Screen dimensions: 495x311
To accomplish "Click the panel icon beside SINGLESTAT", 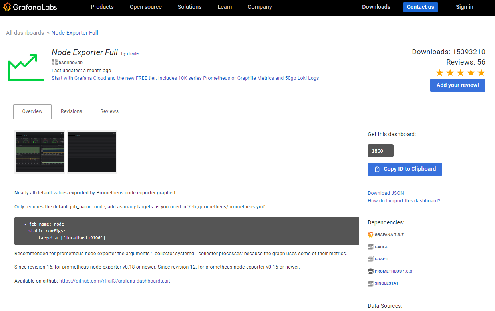I will pos(370,283).
